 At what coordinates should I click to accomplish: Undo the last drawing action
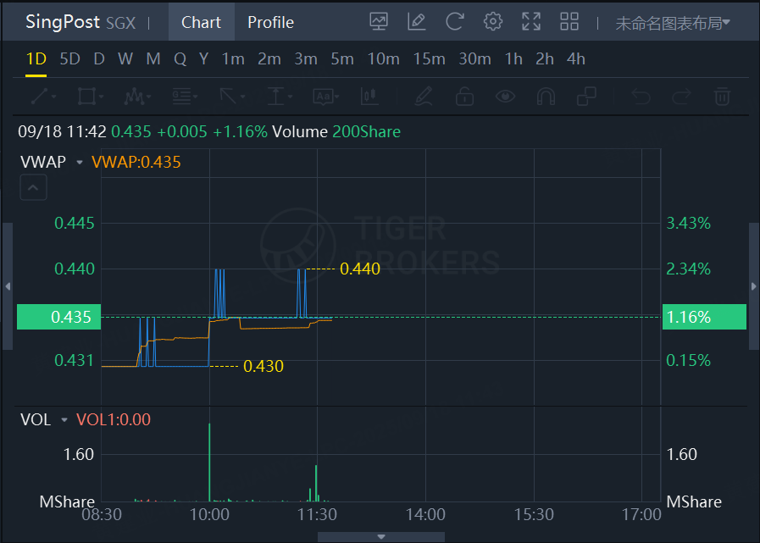coord(641,96)
